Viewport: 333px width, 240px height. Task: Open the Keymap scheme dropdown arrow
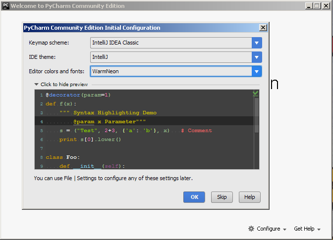(257, 43)
